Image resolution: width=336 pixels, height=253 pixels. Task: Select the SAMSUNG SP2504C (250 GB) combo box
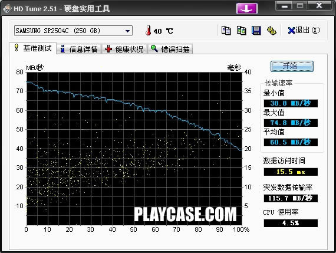73,31
